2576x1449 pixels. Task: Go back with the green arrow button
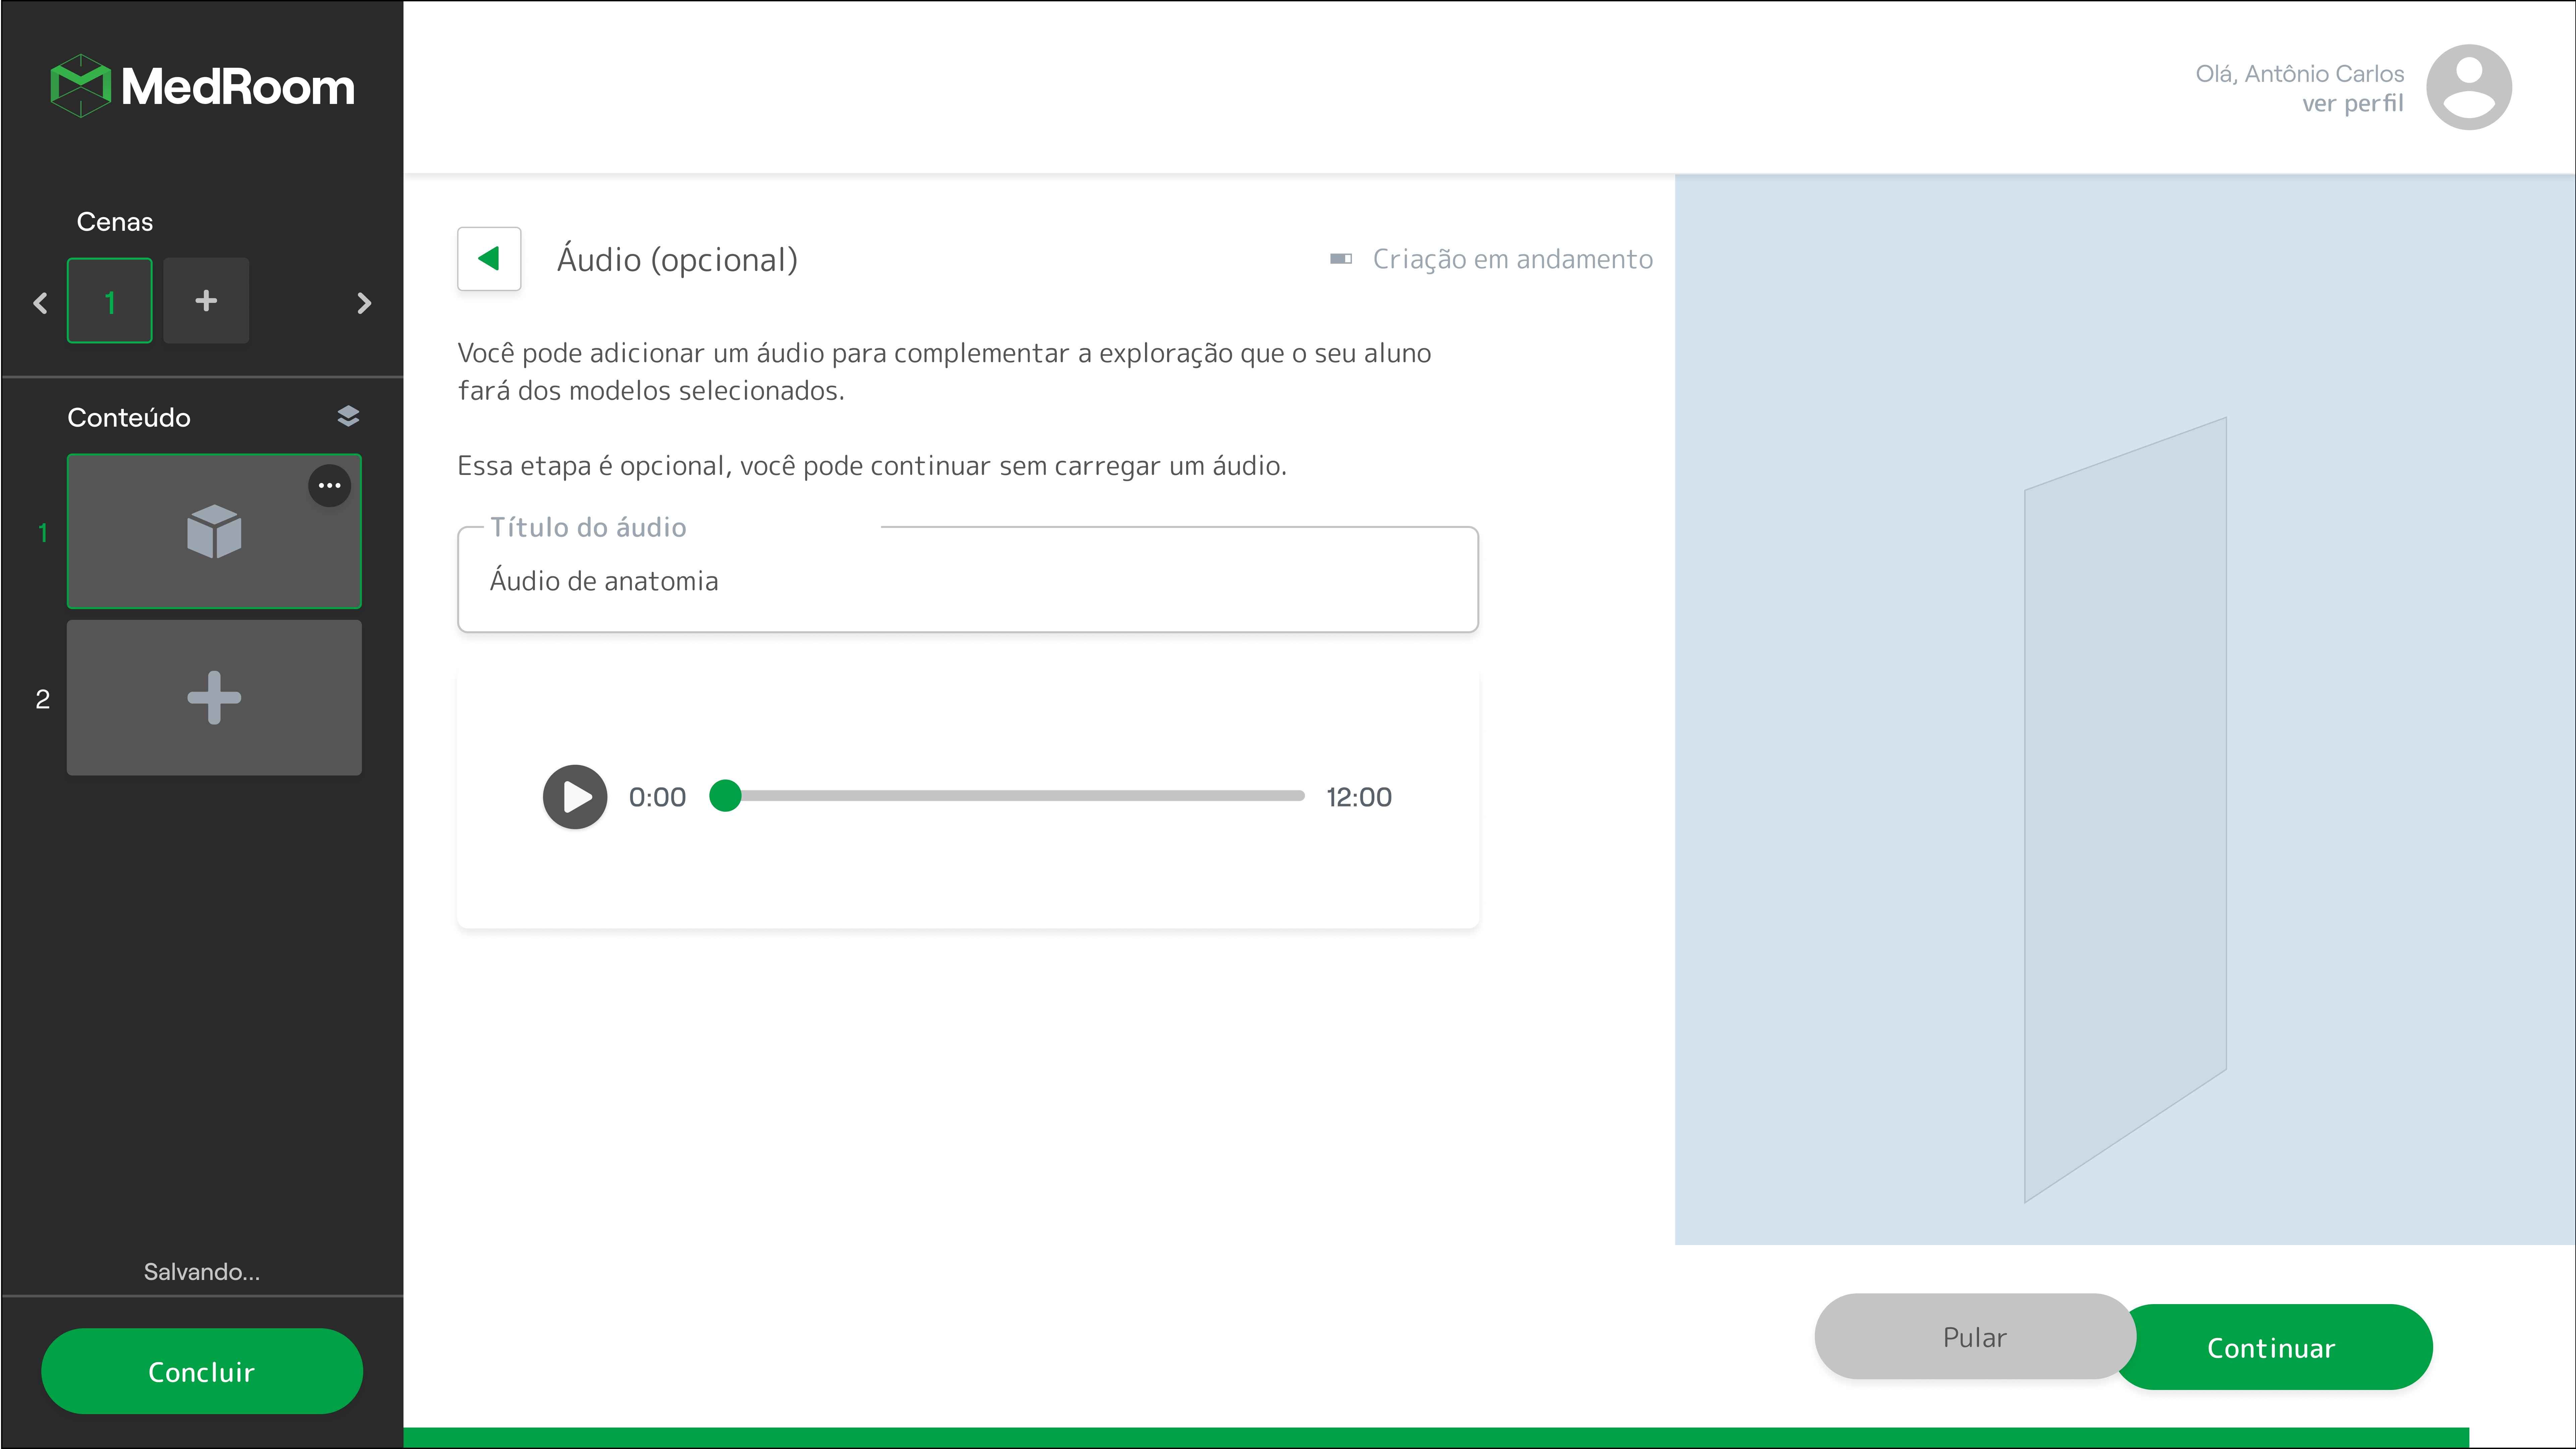pyautogui.click(x=489, y=259)
